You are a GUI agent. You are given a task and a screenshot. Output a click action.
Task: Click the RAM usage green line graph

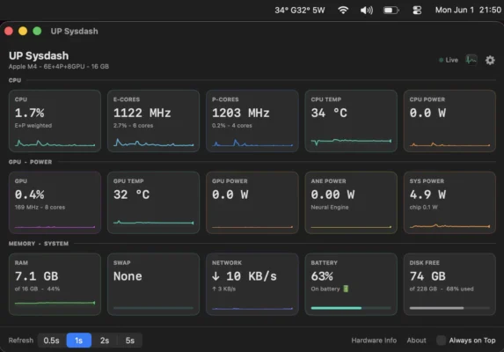[55, 303]
